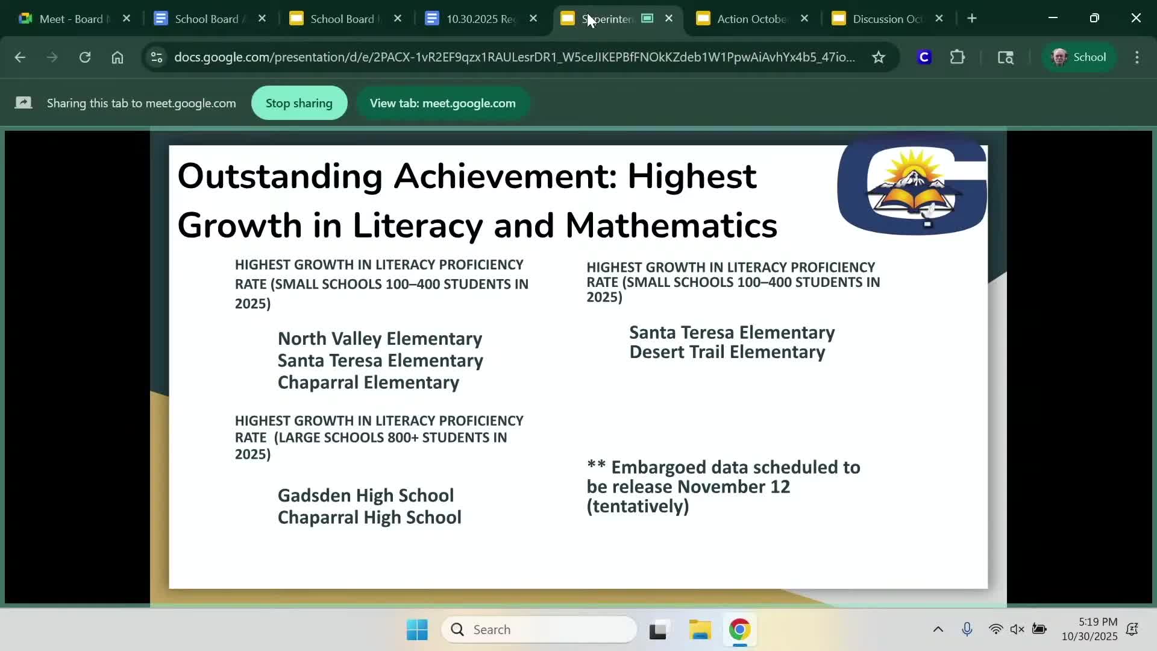Click the Meet presentation icon in sharing bar
Screen dimensions: 1157x651
[23, 102]
